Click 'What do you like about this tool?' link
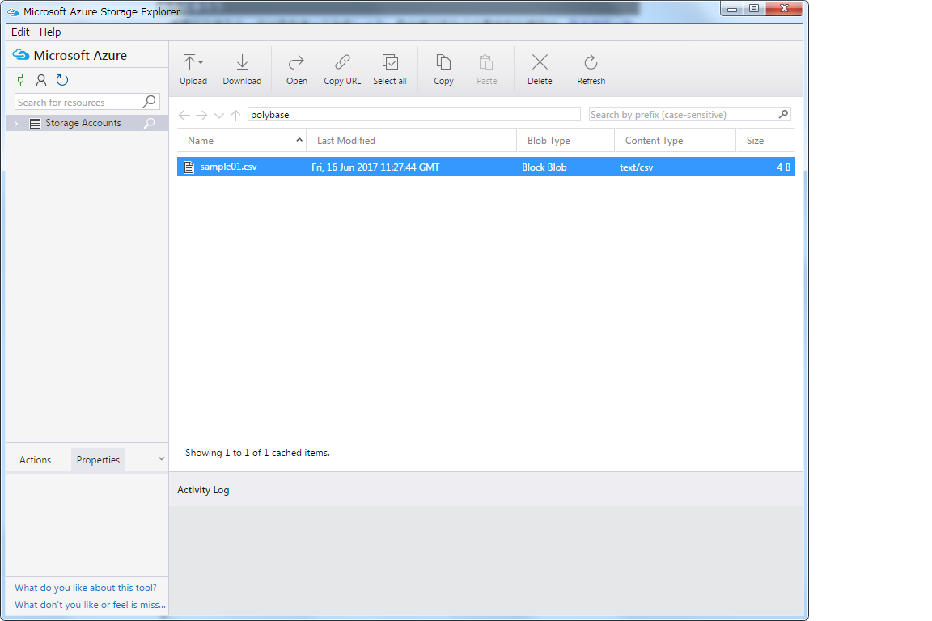The image size is (932, 621). 86,588
